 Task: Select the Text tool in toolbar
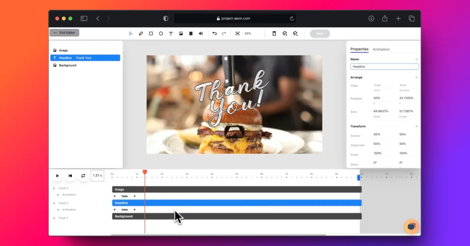click(x=171, y=34)
